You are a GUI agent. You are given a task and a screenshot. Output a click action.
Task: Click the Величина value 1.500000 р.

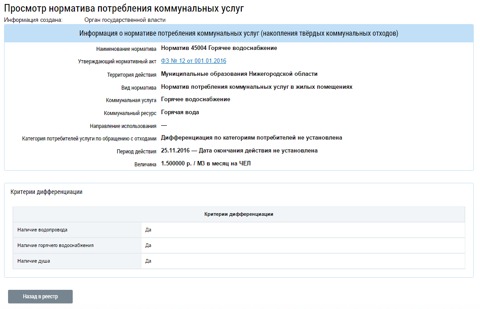[x=176, y=163]
